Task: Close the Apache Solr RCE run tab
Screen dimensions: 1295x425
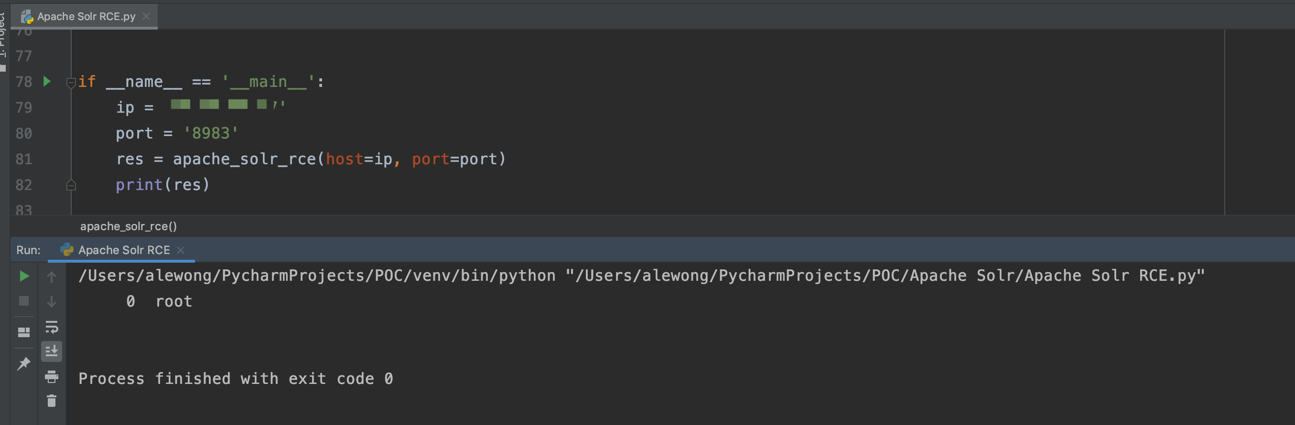Action: click(x=181, y=250)
